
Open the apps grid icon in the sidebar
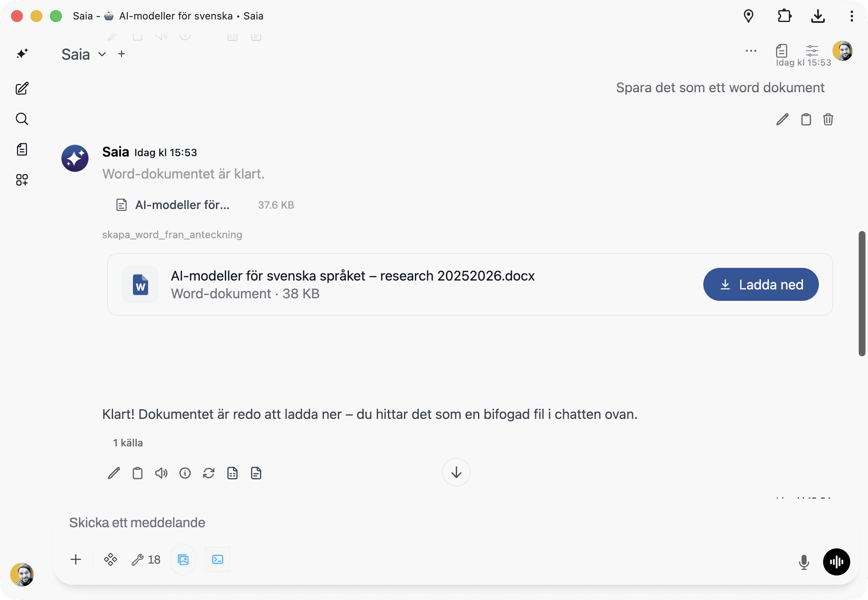(x=22, y=180)
